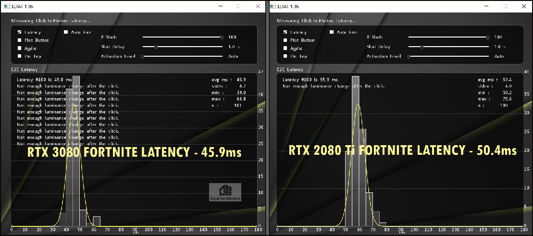
Task: Click the # Shots slider in the RTX 2080 Ti window
Action: tap(449, 37)
